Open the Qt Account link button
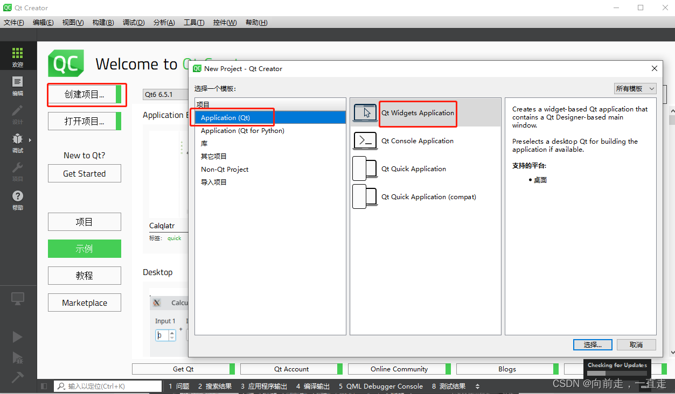The image size is (675, 394). click(x=291, y=369)
